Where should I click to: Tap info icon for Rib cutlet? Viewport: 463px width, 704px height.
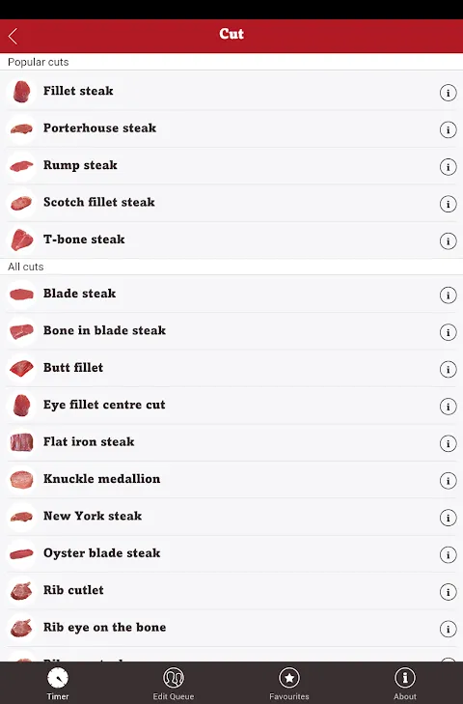[x=448, y=592]
